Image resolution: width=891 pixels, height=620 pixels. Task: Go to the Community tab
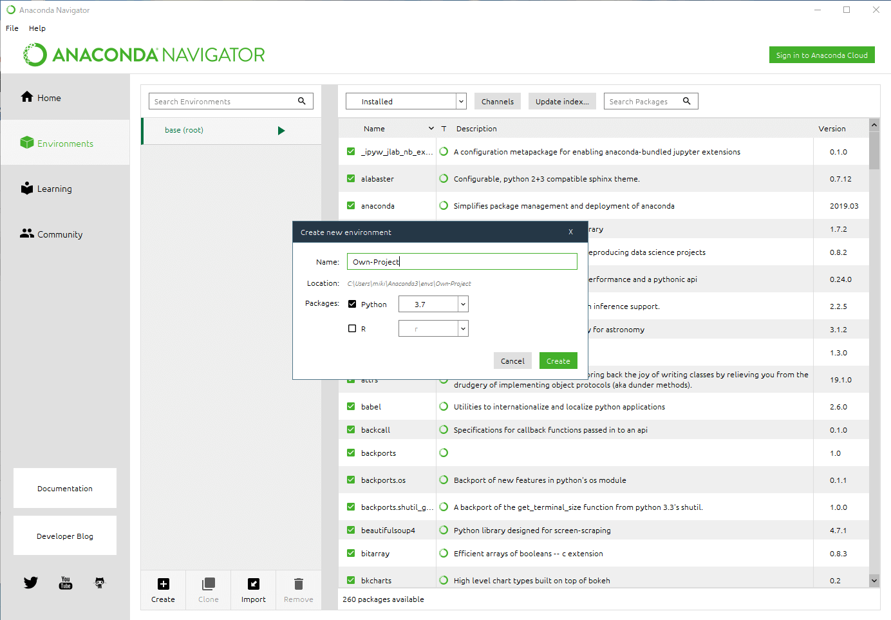tap(64, 234)
